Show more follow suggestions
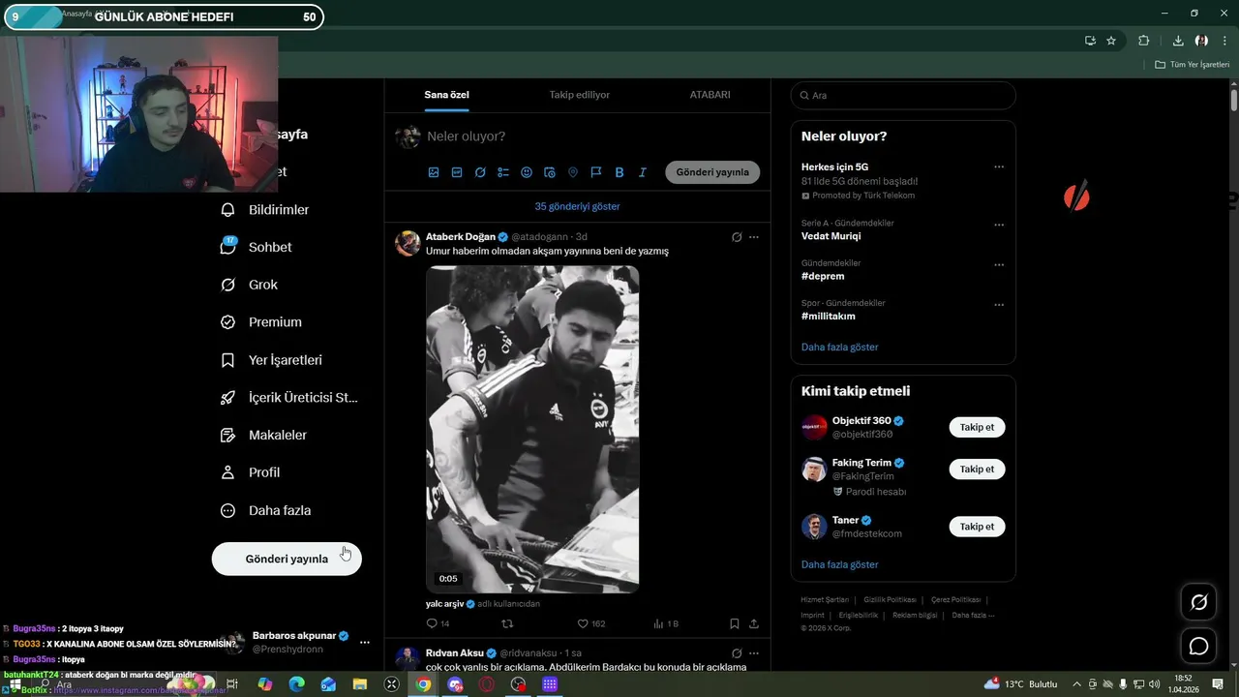 [x=839, y=564]
